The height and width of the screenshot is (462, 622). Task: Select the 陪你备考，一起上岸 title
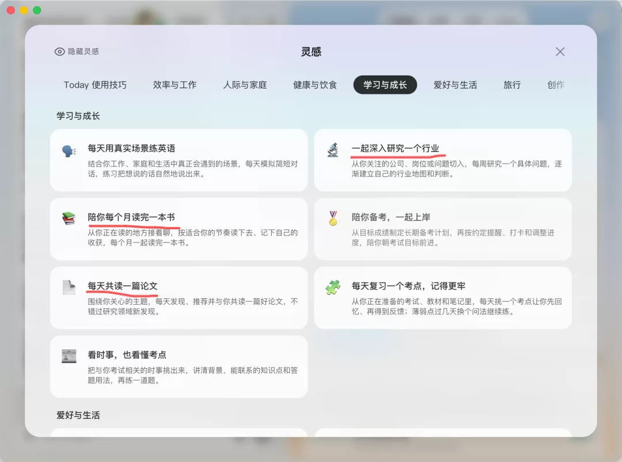click(390, 217)
